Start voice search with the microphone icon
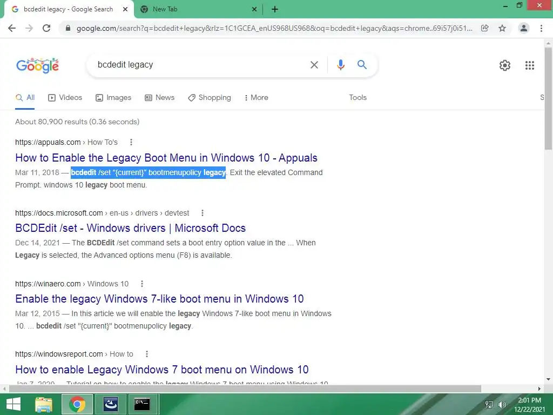This screenshot has height=415, width=553. 340,65
